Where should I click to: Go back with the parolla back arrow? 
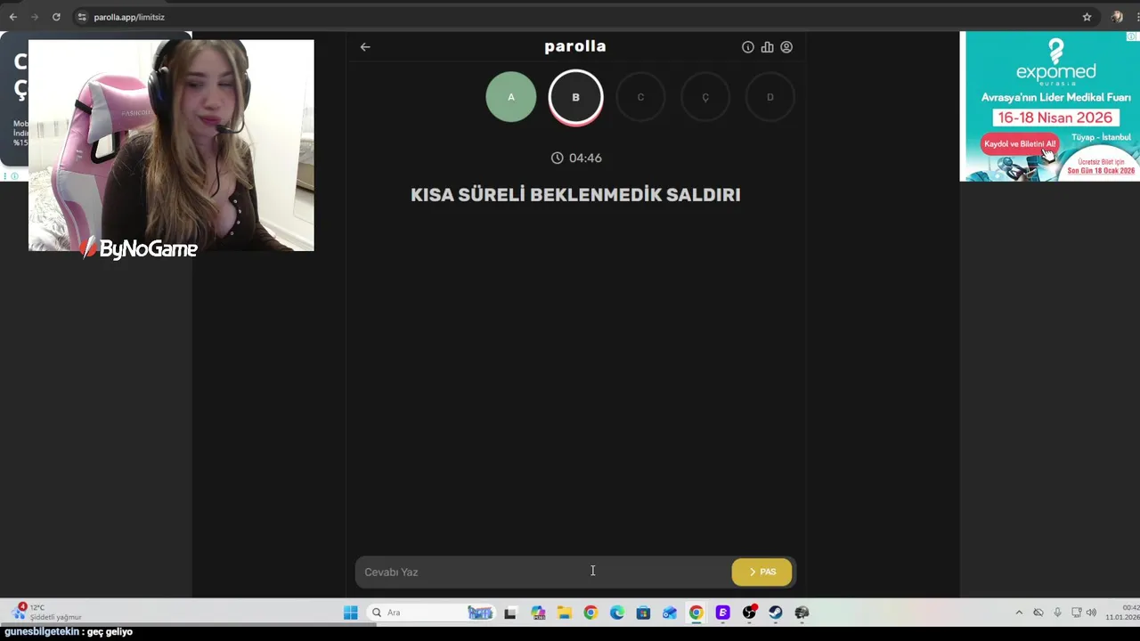tap(365, 47)
